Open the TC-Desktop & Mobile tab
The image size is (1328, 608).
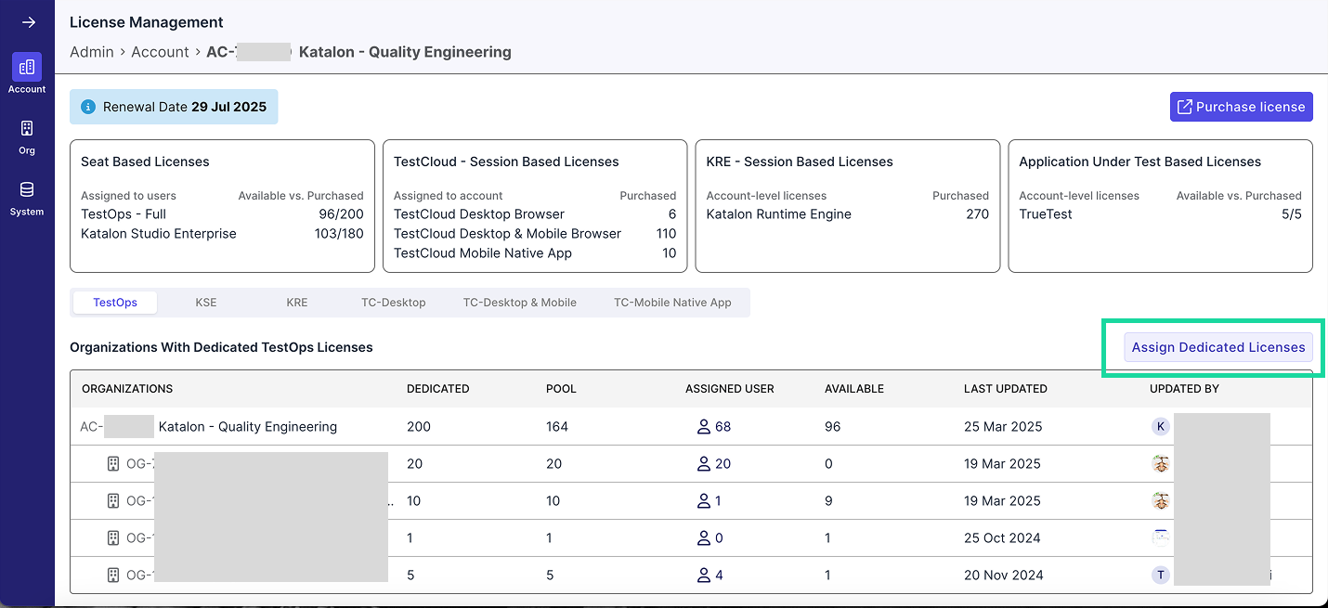pyautogui.click(x=520, y=303)
